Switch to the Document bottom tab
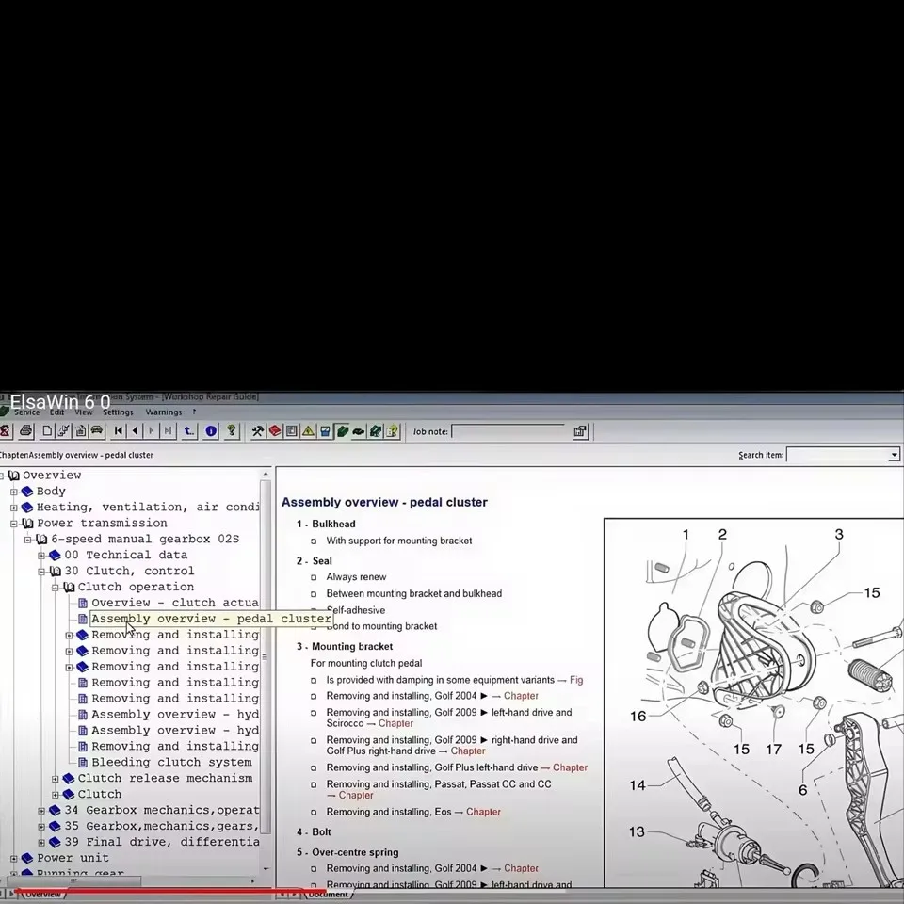The height and width of the screenshot is (904, 904). 328,895
